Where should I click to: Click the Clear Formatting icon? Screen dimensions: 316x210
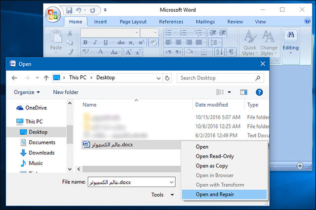(x=154, y=42)
